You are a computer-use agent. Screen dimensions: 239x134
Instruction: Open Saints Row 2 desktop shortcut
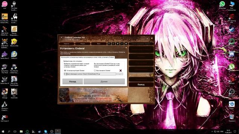(4, 55)
